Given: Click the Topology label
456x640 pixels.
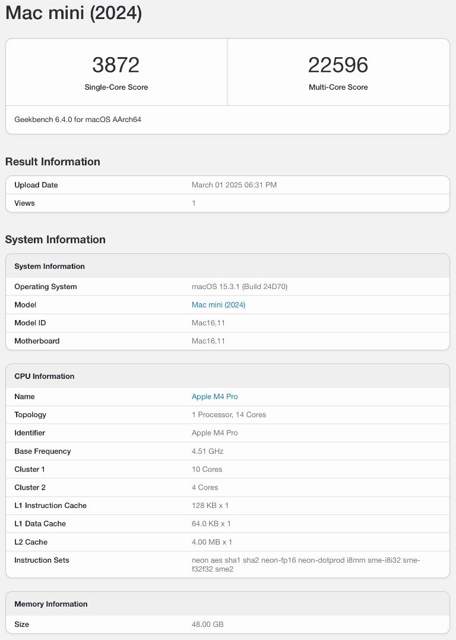Looking at the screenshot, I should tap(30, 415).
